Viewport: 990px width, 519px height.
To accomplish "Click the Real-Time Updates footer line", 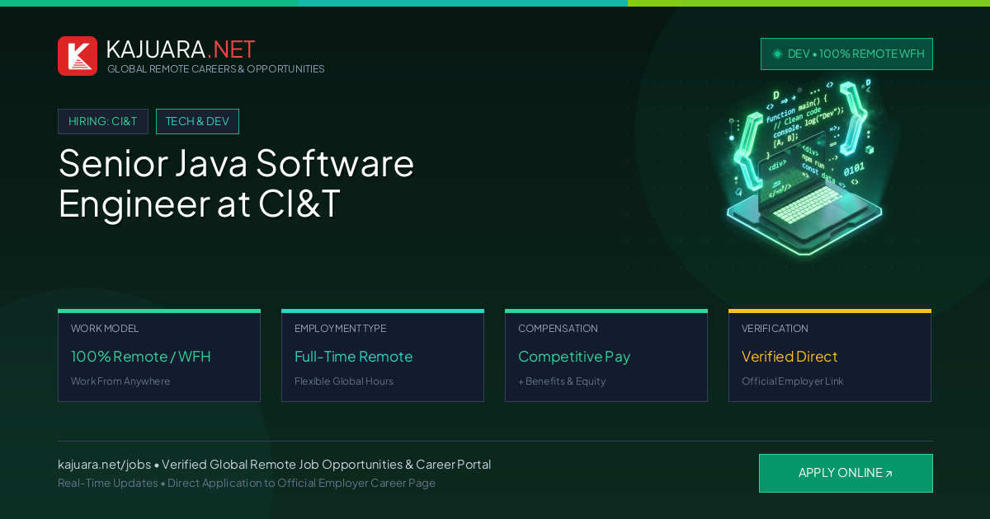I will click(247, 483).
